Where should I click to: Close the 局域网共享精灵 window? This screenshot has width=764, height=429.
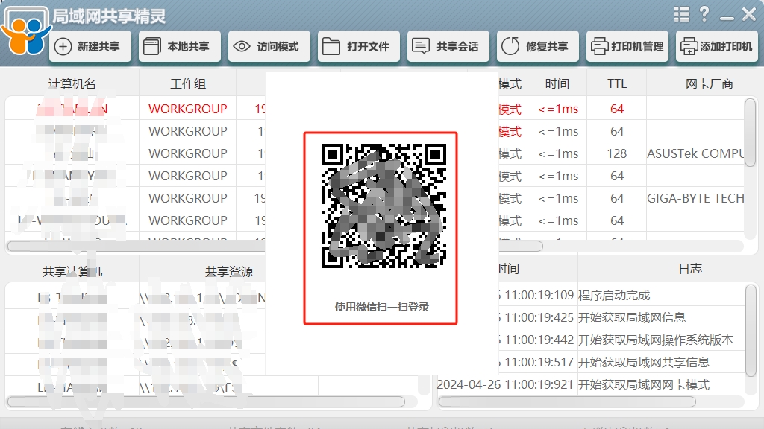(749, 14)
